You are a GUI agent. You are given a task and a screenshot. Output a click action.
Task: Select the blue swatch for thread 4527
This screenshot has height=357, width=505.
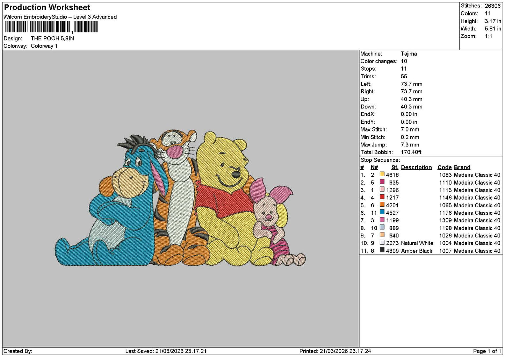pyautogui.click(x=382, y=212)
